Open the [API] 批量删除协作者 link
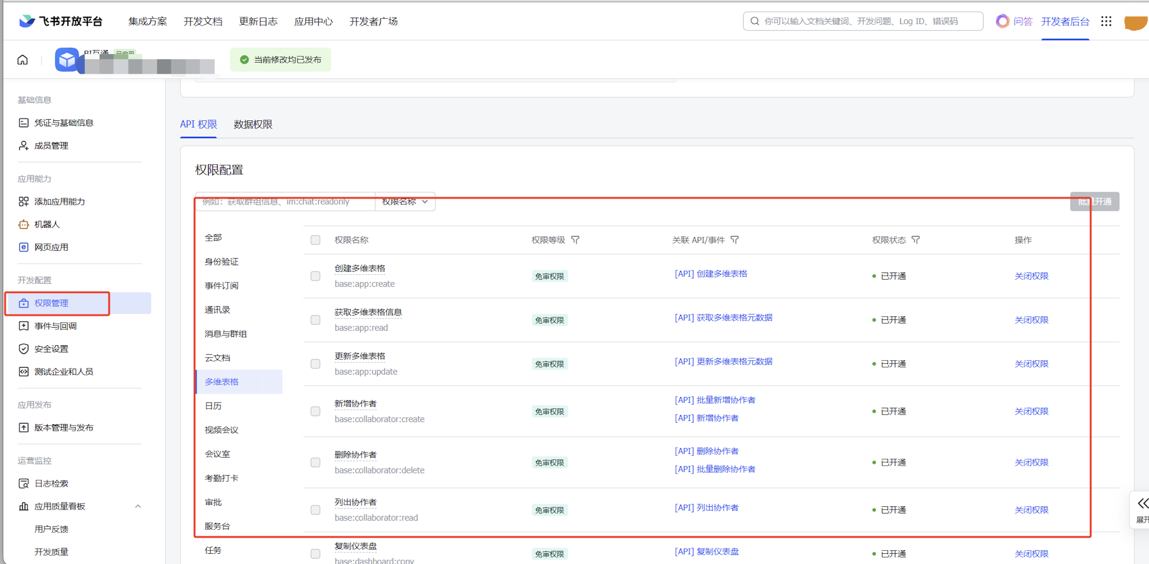The image size is (1149, 564). [x=715, y=469]
